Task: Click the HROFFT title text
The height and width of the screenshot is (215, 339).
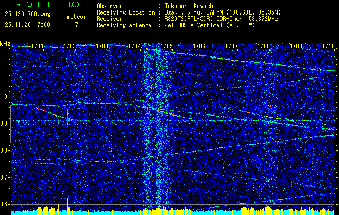Action: tap(33, 4)
